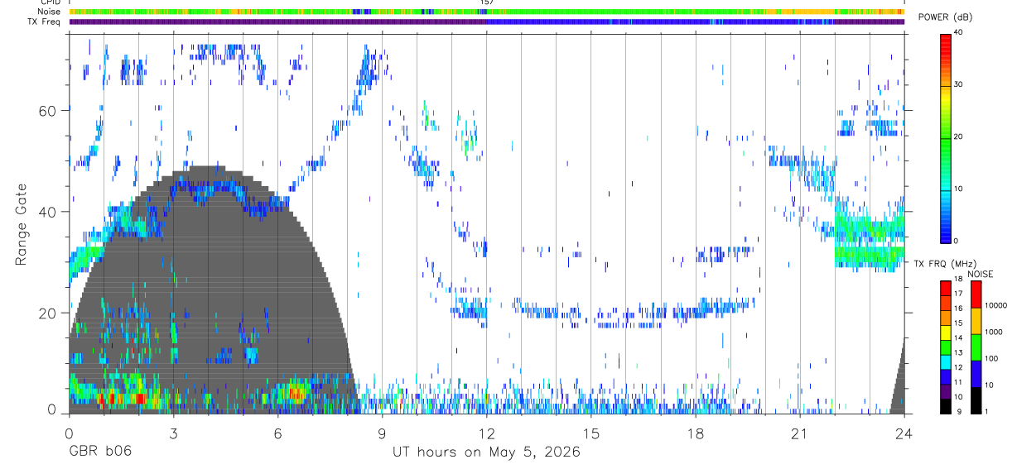Viewport: 1017px width, 469px height.
Task: Click the POWER (dB) color bar
Action: (946, 137)
